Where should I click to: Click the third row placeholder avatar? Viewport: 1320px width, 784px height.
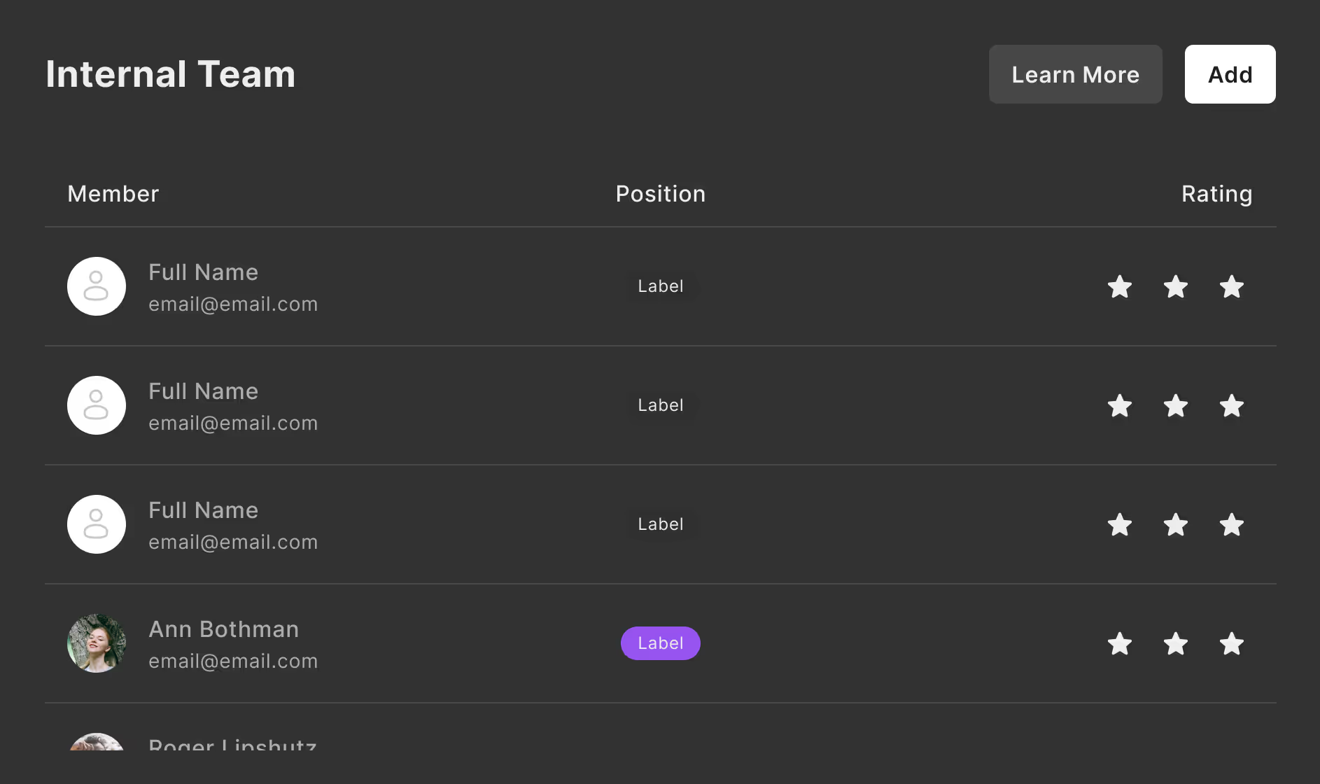coord(97,524)
